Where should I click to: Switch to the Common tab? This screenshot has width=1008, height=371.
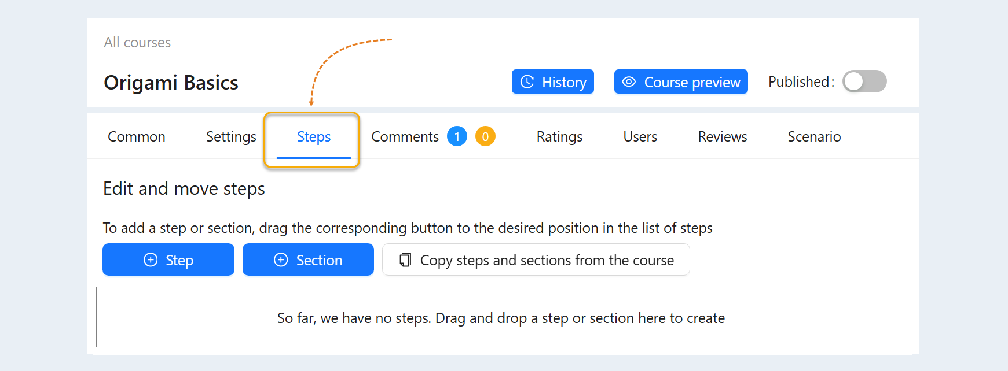pos(137,137)
